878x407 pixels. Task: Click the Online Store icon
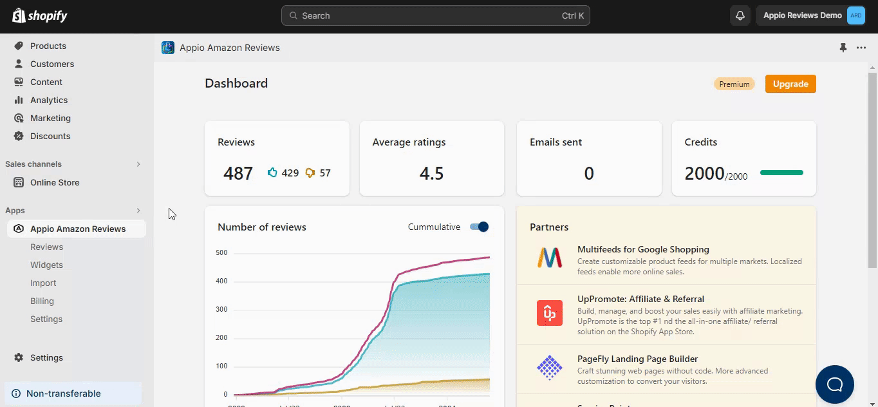point(19,182)
